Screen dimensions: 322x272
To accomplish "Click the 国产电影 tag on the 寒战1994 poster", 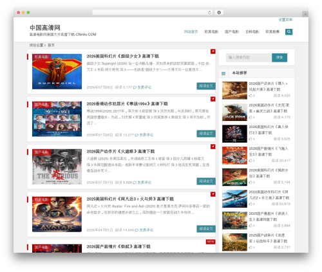I will (41, 104).
